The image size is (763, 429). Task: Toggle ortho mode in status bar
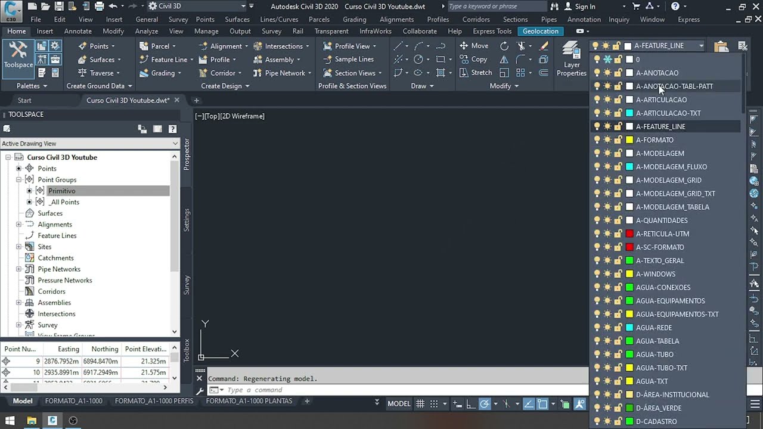pos(471,403)
